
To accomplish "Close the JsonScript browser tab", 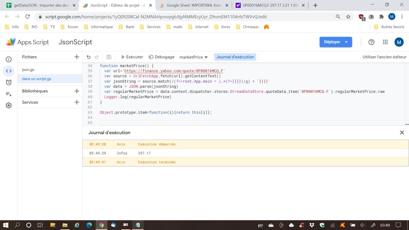I will (x=150, y=5).
